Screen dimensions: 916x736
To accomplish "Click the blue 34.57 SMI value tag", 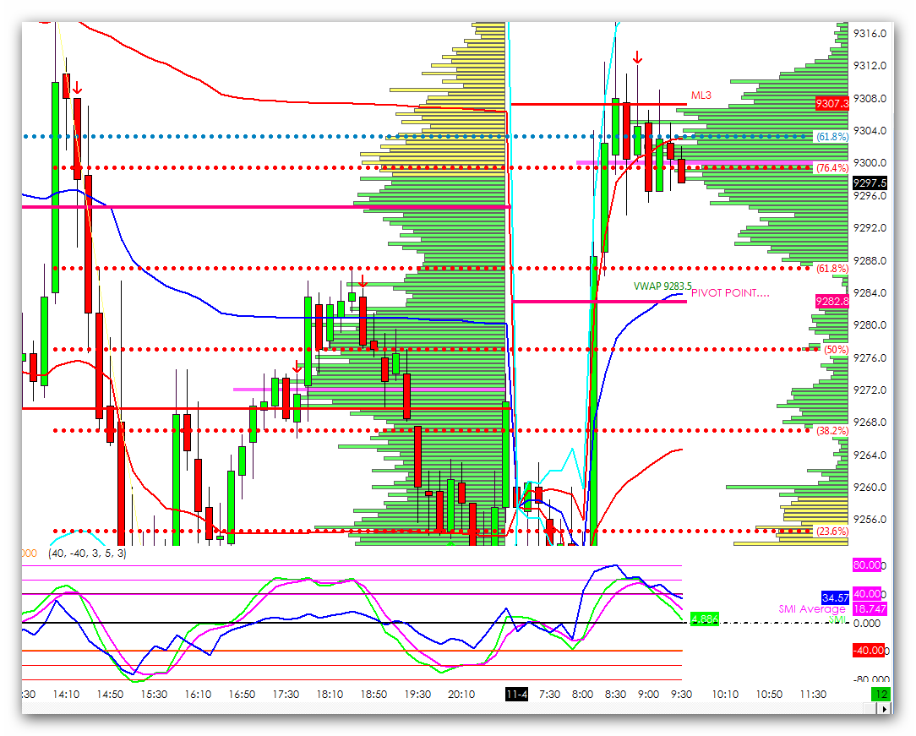I will click(836, 597).
